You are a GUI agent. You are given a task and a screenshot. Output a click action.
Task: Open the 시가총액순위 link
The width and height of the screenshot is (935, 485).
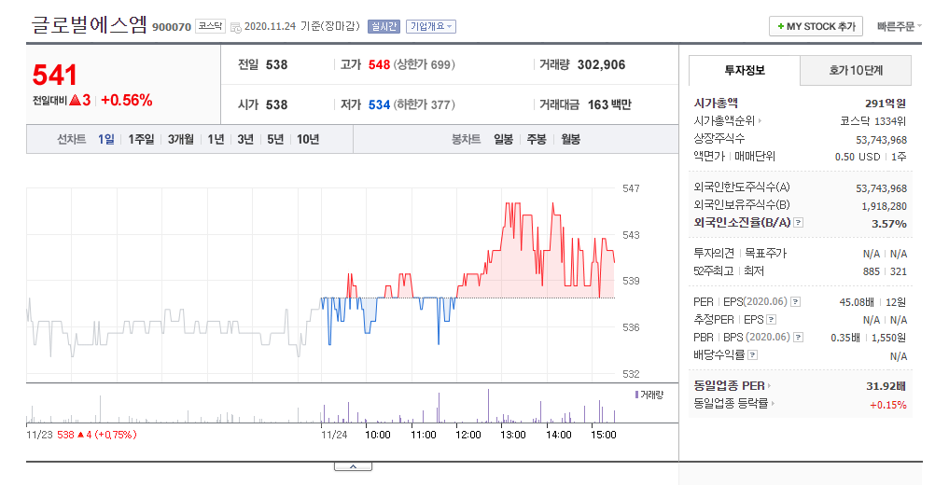728,121
